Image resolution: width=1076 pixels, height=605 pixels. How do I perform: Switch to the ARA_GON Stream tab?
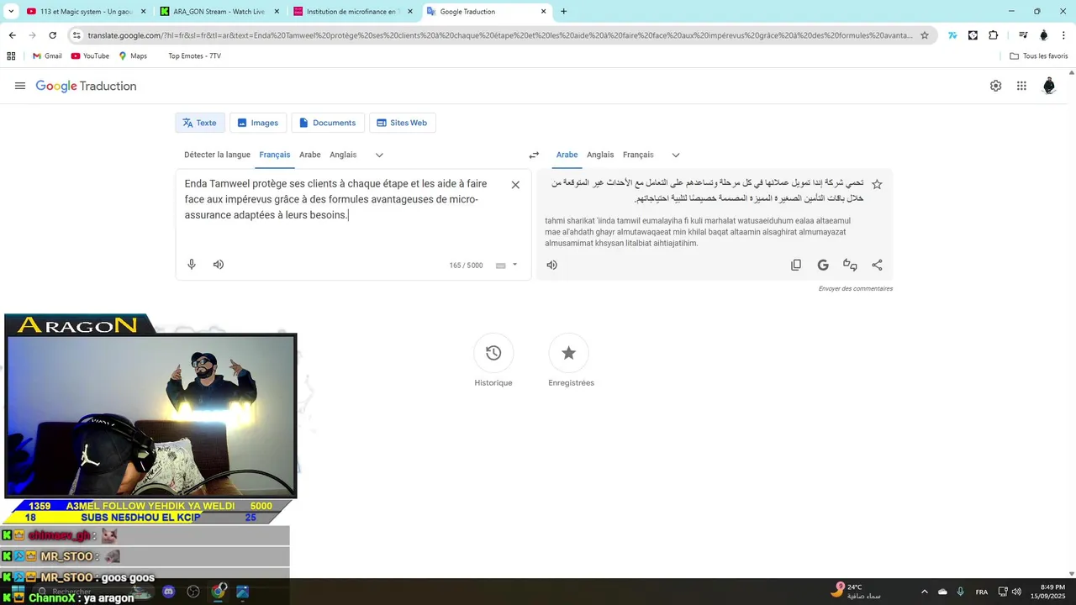click(x=219, y=12)
